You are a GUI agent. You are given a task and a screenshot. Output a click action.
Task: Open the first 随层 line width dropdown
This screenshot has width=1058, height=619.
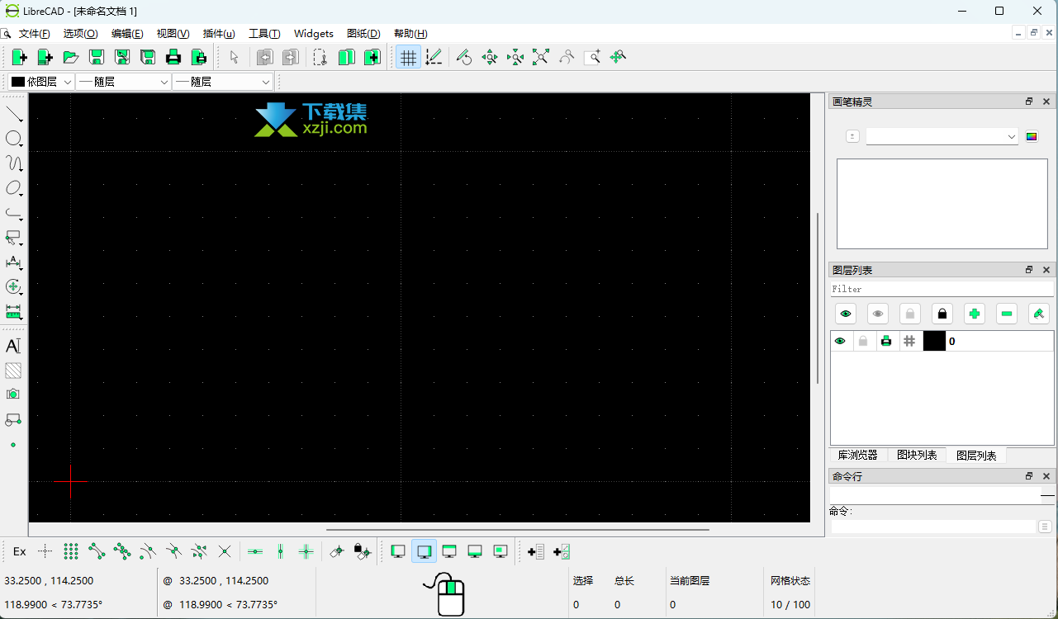tap(123, 82)
